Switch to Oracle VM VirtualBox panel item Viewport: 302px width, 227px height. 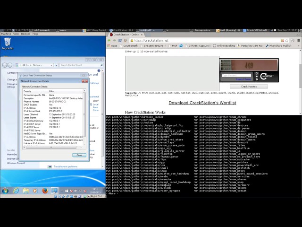pos(255,30)
